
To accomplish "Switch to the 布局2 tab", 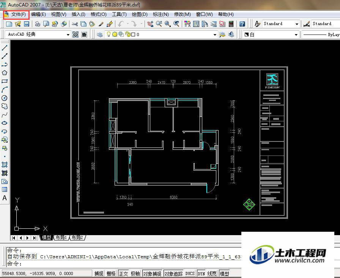I will [x=77, y=238].
